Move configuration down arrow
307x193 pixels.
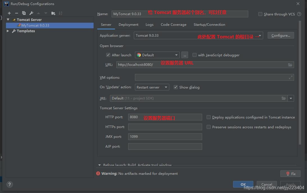(46, 13)
